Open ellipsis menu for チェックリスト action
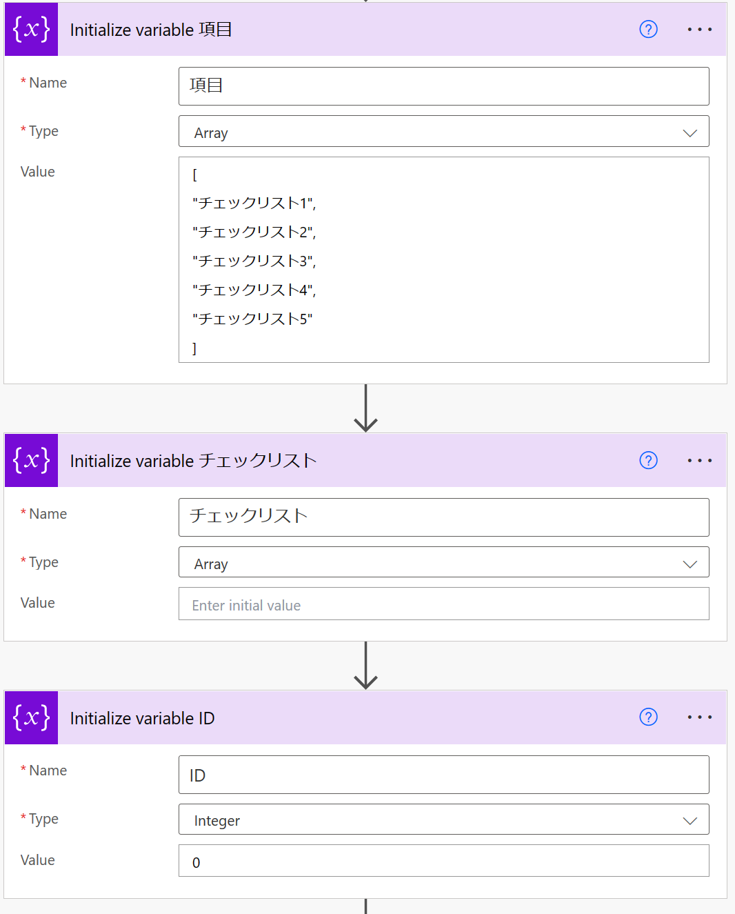735x914 pixels. coord(699,460)
